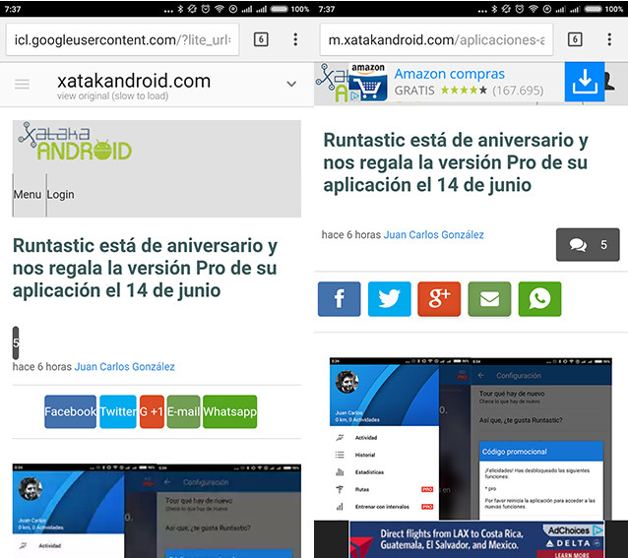The width and height of the screenshot is (628, 558).
Task: Tap Wi-Fi icon in right status bar
Action: (x=534, y=9)
